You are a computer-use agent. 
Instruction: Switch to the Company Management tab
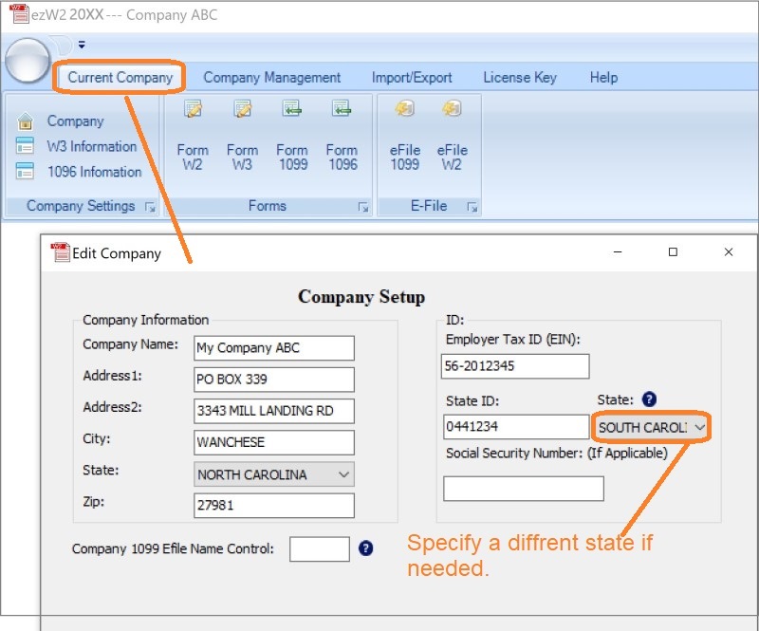pyautogui.click(x=271, y=78)
